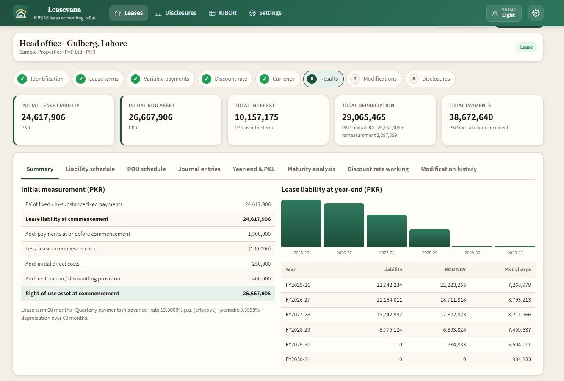Screen dimensions: 564x381
Task: Click the bar chart icon beside Disclosures
Action: (x=158, y=13)
